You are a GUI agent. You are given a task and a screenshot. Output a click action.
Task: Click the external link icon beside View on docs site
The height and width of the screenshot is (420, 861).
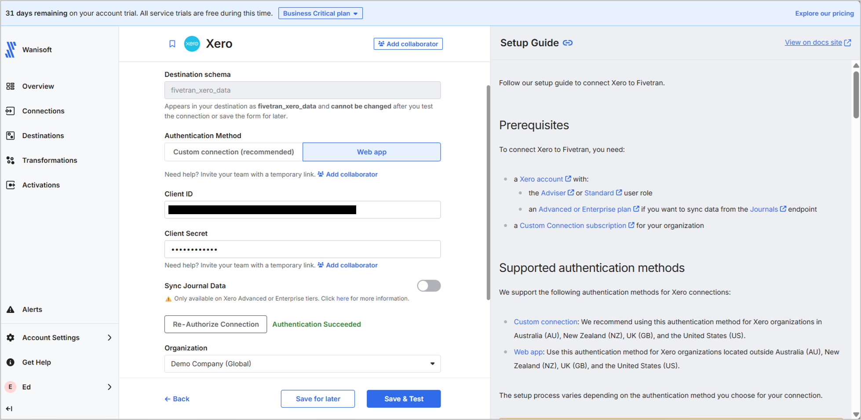[847, 43]
